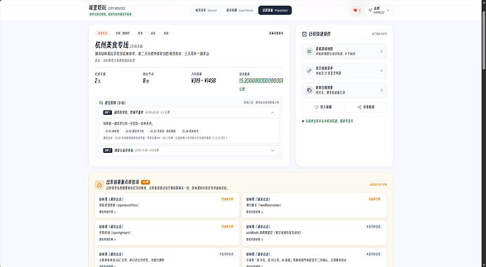Click the green map icon in the action panel

click(x=309, y=51)
